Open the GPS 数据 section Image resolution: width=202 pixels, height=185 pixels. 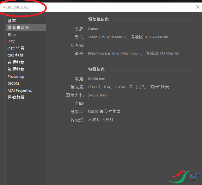(x=16, y=56)
